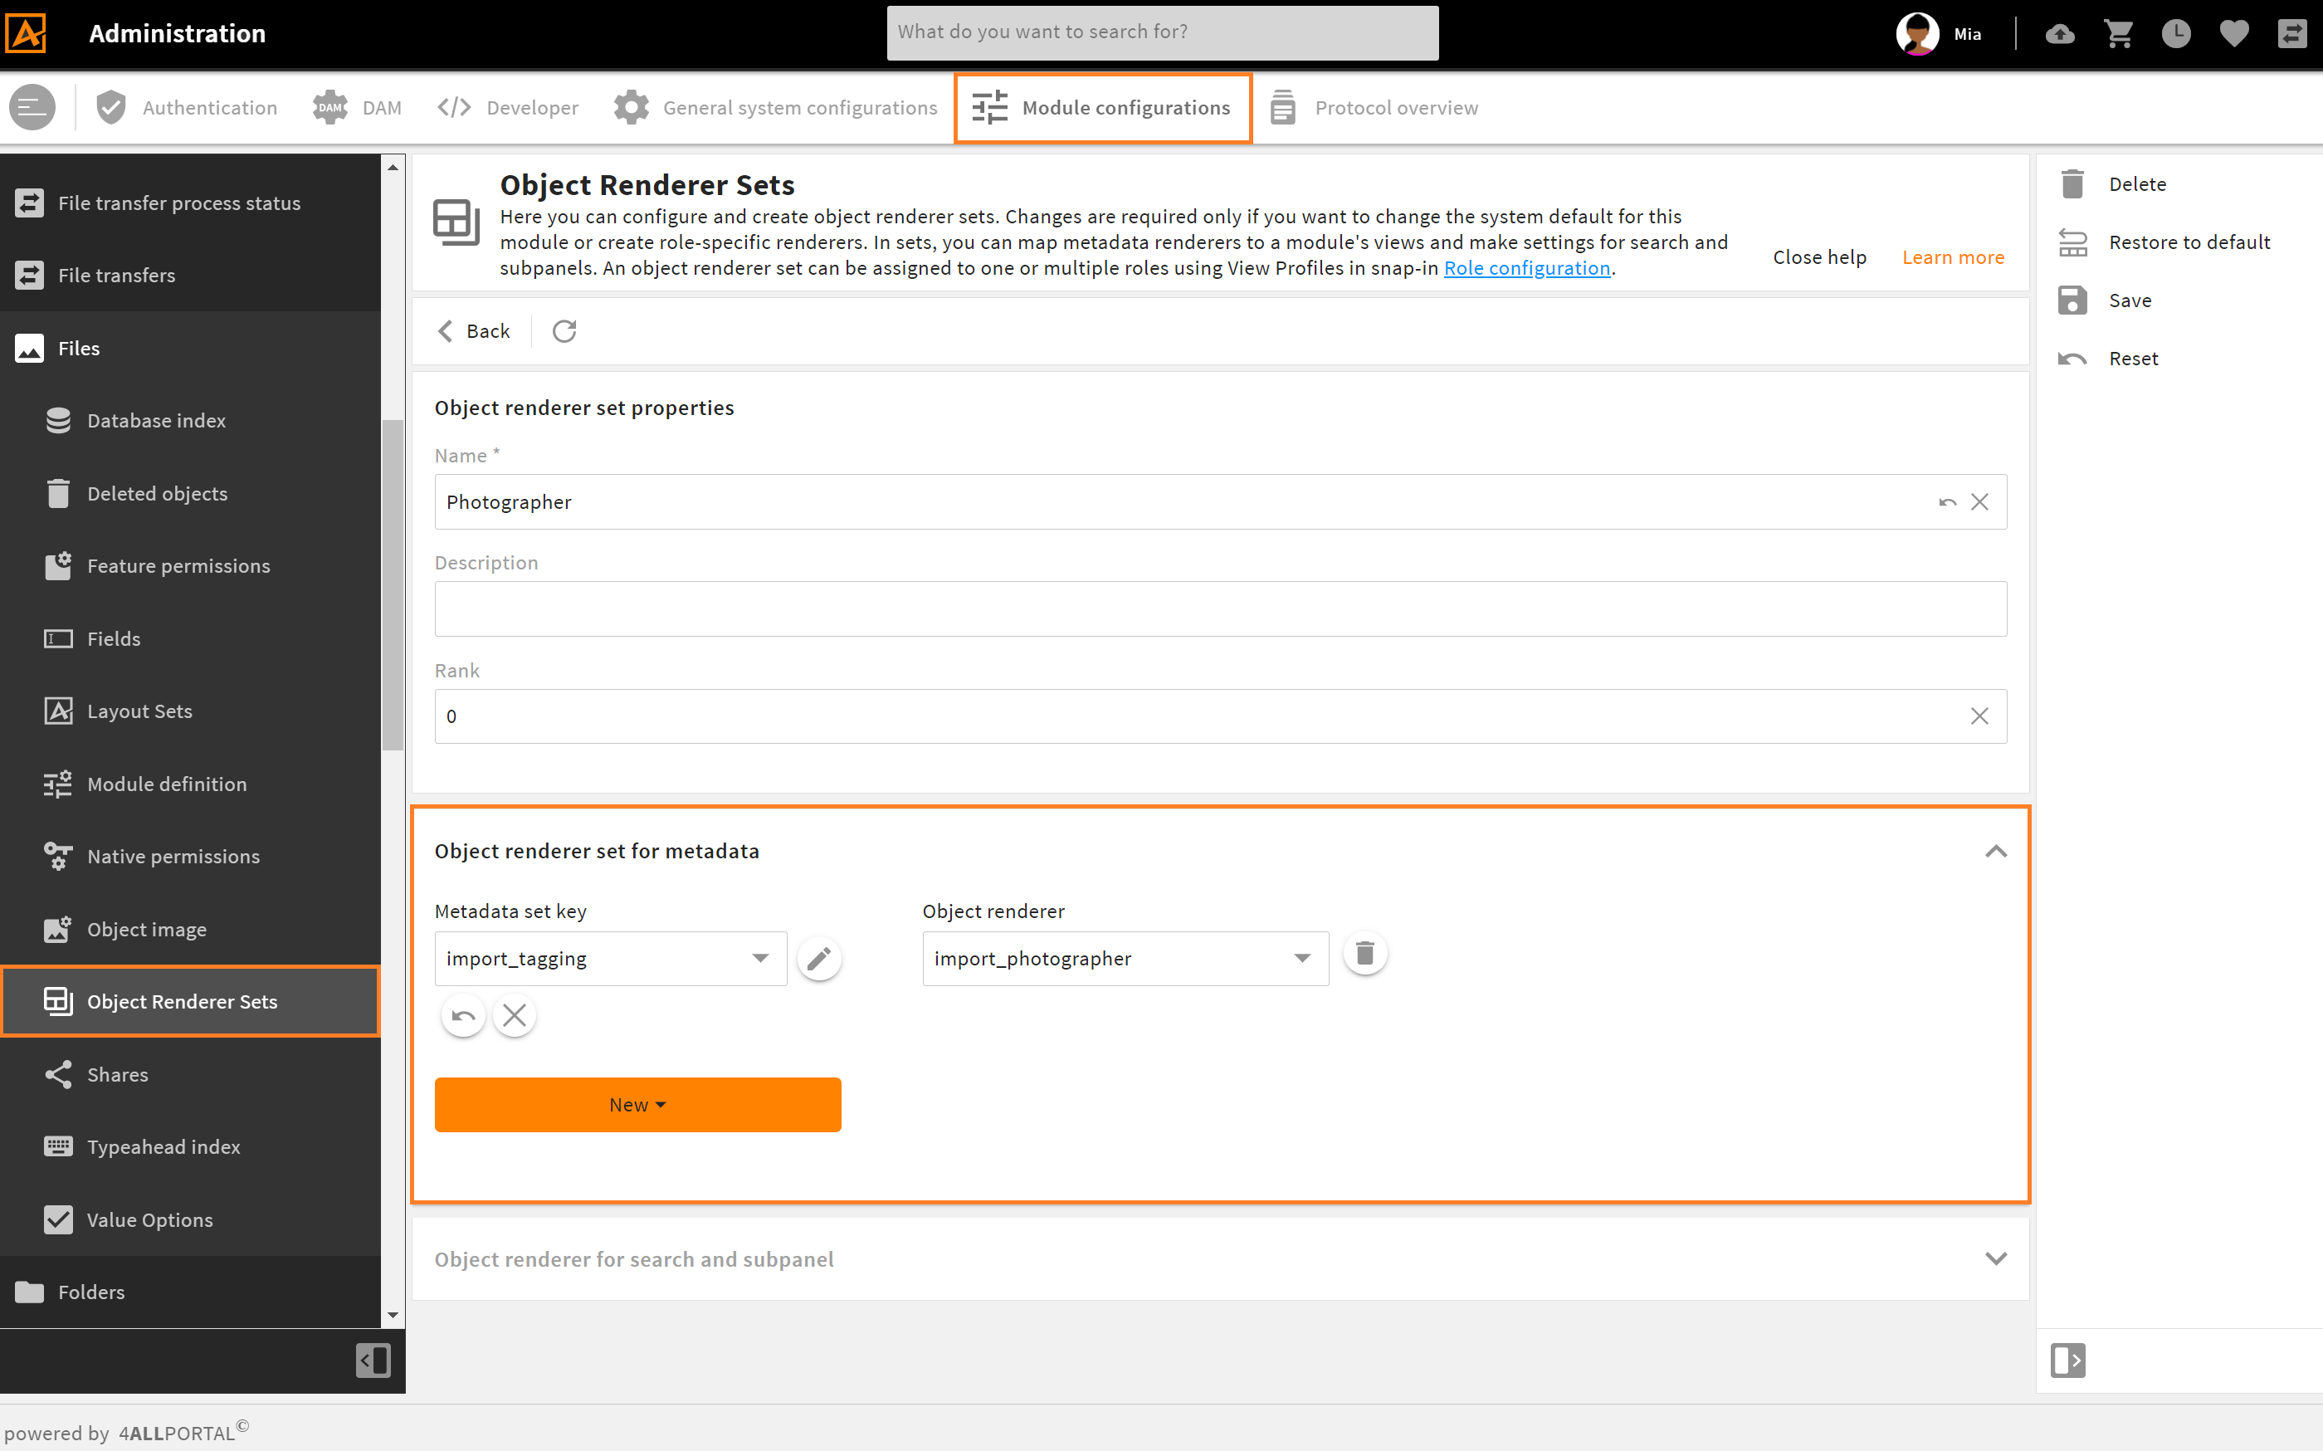Click the 4ALLPORTAL logo icon
Screen dimensions: 2323x1451
(x=26, y=32)
